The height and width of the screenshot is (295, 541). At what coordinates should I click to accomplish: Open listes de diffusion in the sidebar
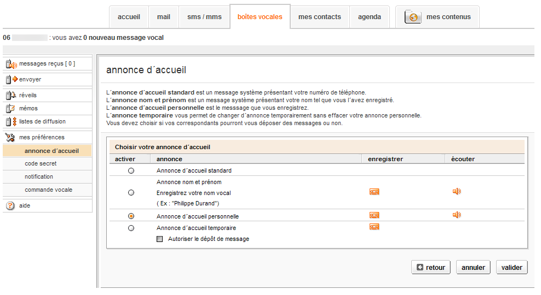pos(42,121)
